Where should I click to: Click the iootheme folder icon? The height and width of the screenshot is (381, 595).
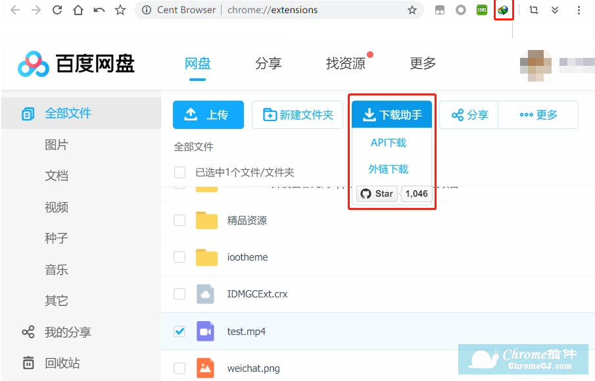[206, 257]
